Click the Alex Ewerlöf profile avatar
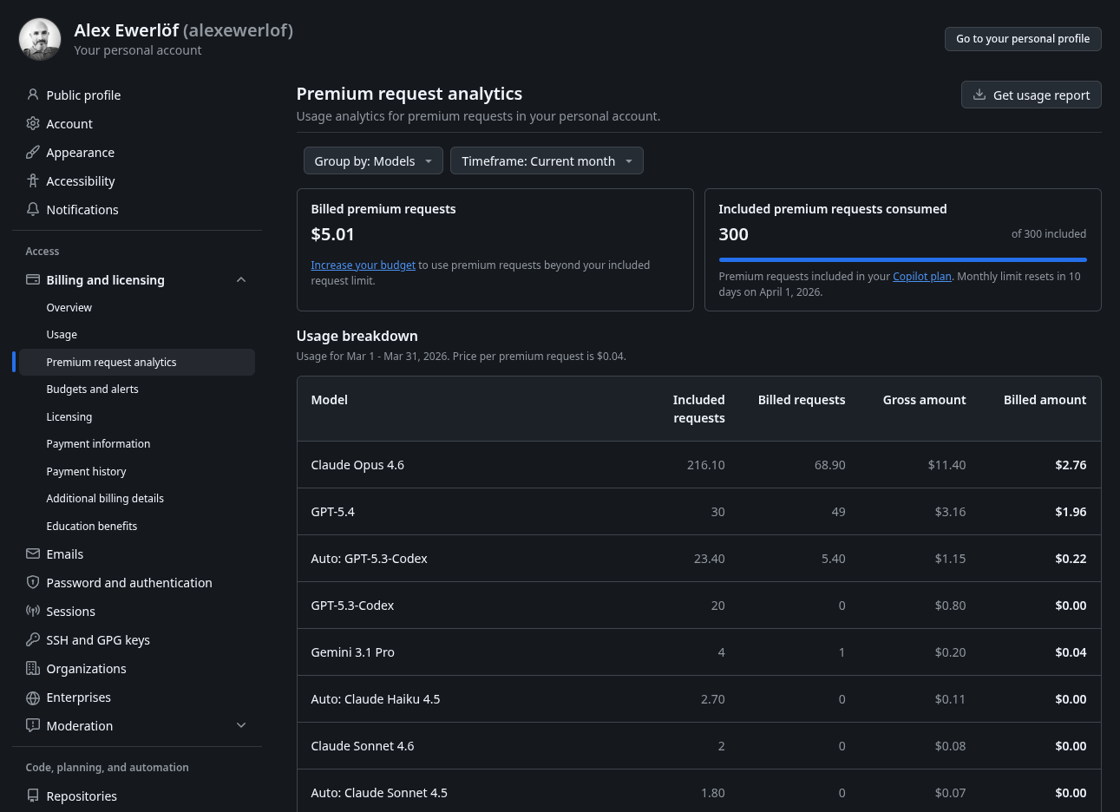 (40, 39)
